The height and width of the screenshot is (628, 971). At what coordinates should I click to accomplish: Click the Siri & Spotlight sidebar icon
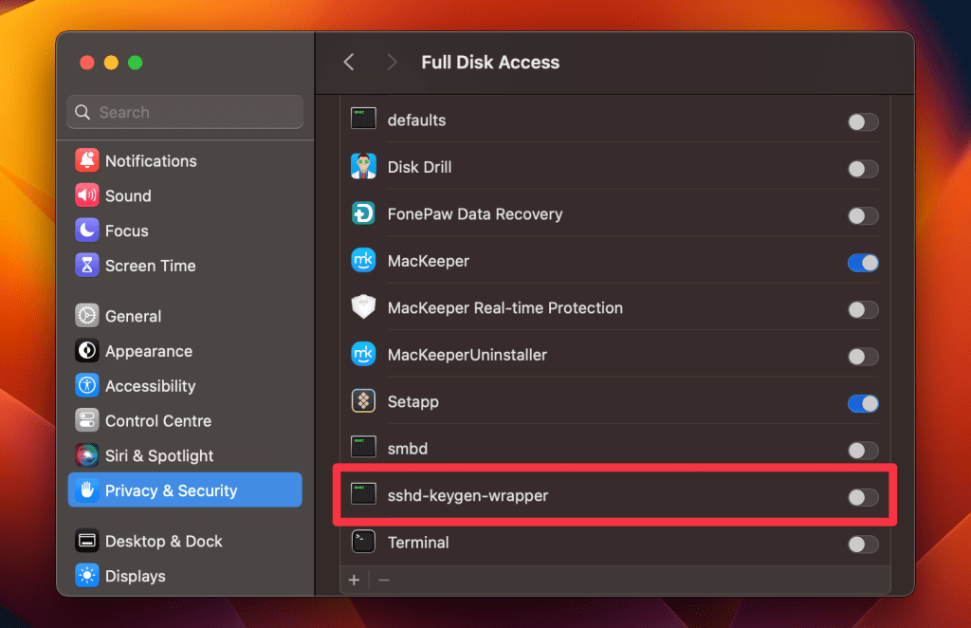pos(87,455)
